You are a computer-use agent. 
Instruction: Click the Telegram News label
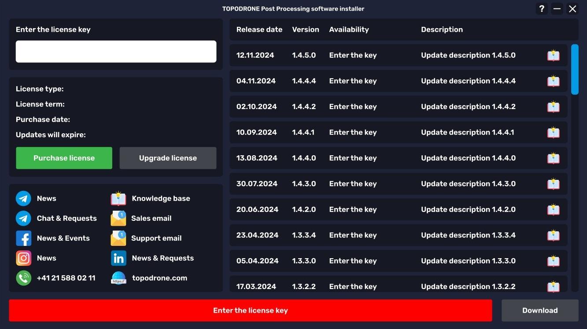point(46,198)
